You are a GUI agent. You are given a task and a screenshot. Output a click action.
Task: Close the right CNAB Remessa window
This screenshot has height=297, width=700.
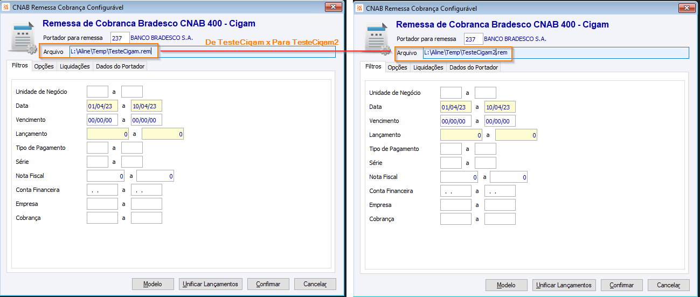(x=687, y=8)
